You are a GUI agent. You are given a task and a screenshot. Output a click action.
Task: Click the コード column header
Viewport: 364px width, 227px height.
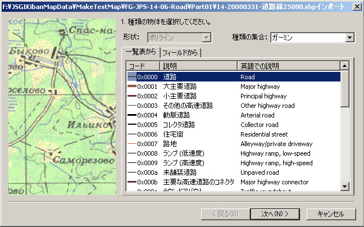tap(143, 66)
